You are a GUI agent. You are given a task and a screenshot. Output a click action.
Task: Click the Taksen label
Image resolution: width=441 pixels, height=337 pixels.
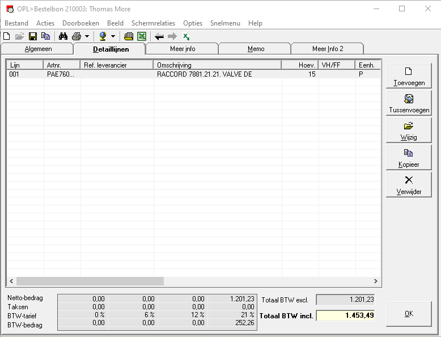[x=18, y=307]
